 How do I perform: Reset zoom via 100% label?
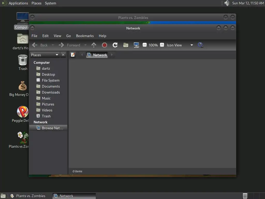pos(153,45)
